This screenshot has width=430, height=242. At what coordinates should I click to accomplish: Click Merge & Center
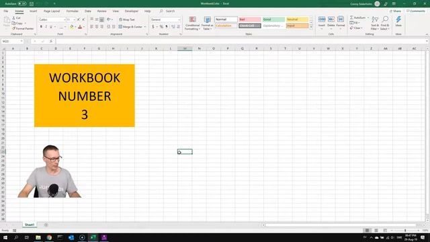[x=130, y=27]
